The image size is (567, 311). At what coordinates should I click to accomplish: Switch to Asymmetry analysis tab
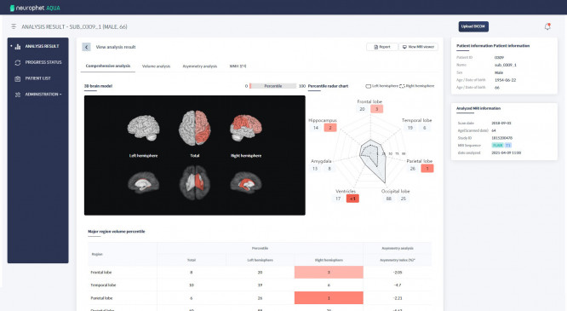[199, 66]
